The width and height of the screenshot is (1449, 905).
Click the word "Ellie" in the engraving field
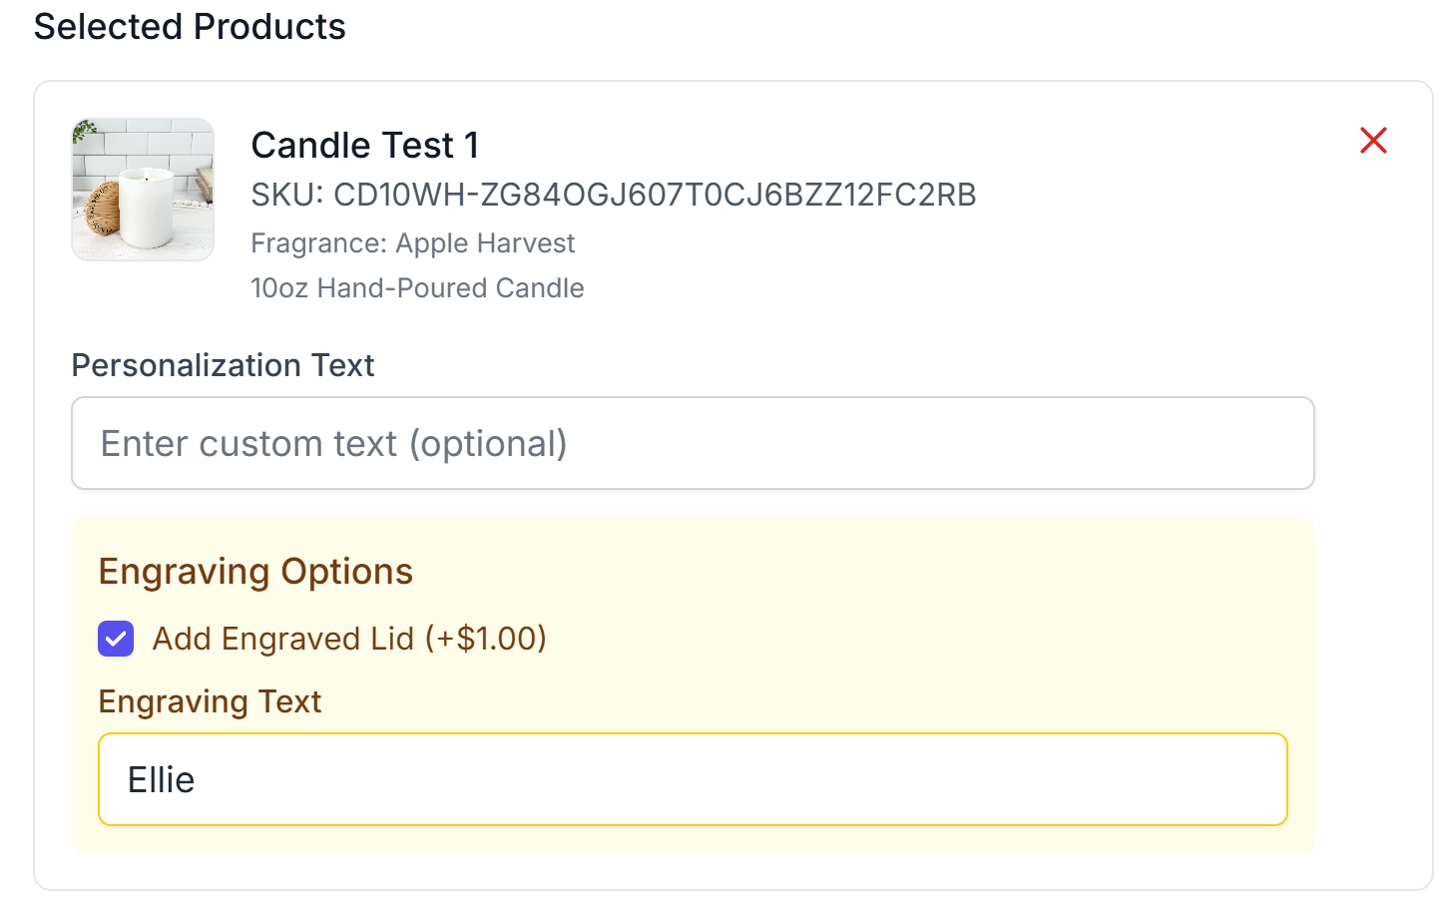click(161, 780)
